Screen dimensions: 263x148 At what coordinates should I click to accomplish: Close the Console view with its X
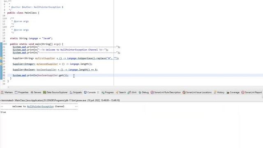98,92
